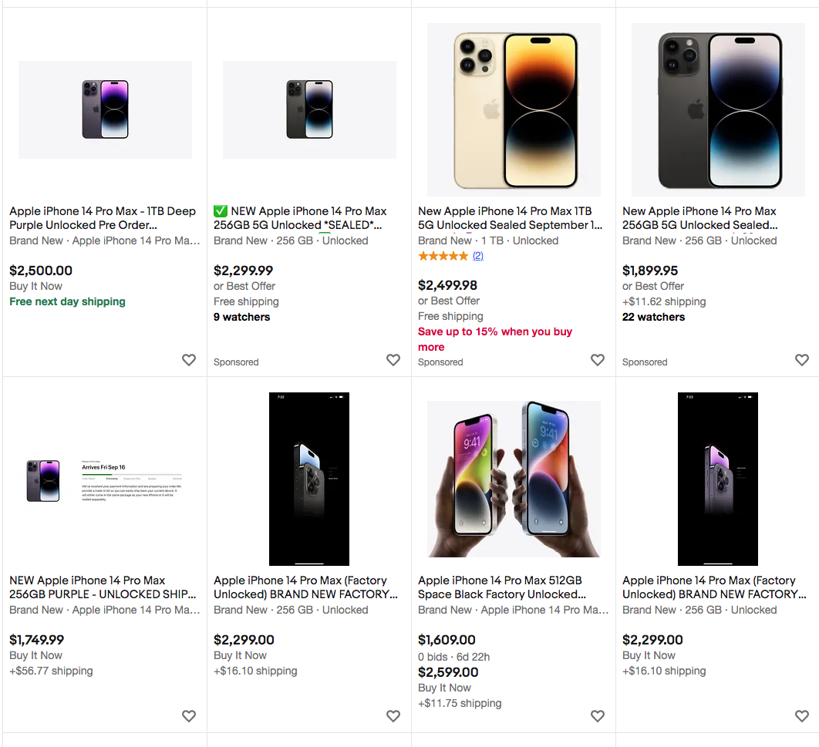Add the $2,500.00 Deep Purple listing to watchlist
This screenshot has width=819, height=747.
point(189,360)
